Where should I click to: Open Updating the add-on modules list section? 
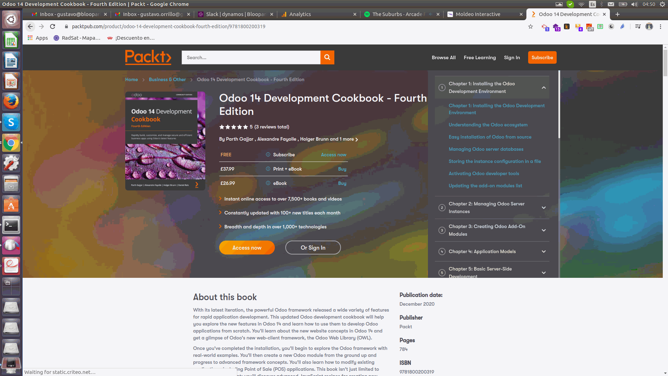point(485,186)
